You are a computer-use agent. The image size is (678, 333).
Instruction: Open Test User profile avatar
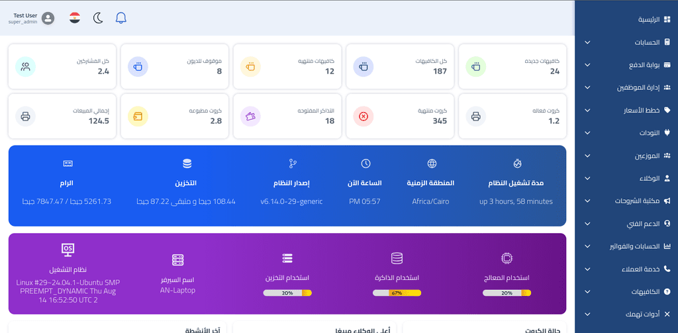[x=48, y=18]
